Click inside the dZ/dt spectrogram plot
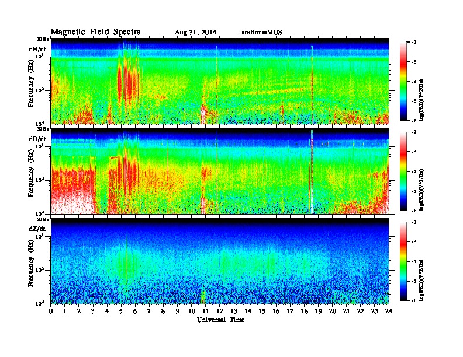463x357 pixels. point(220,261)
